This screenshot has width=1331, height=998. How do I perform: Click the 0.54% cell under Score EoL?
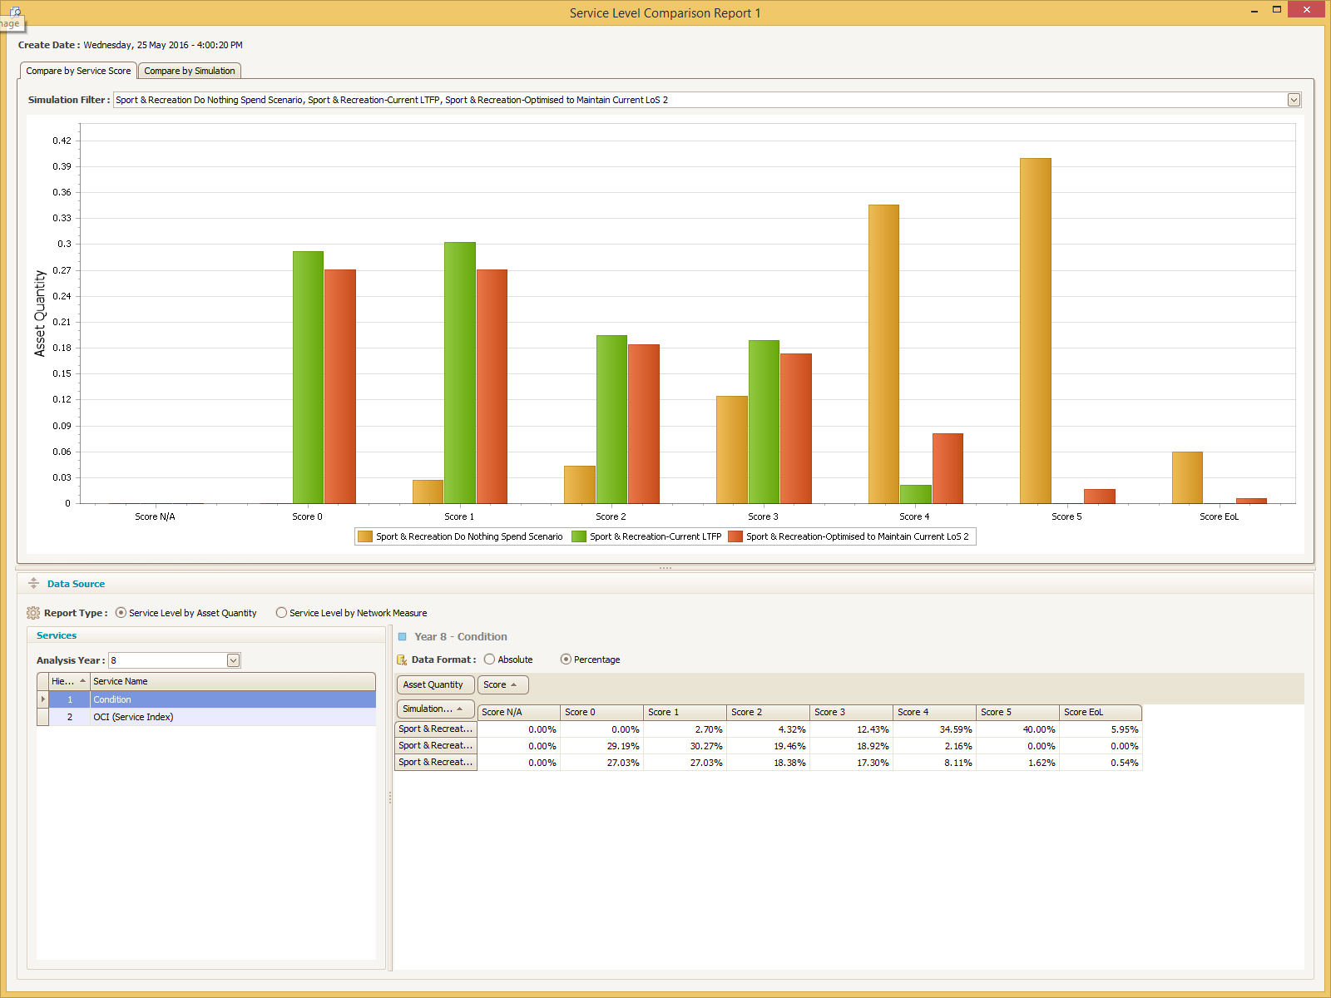tap(1101, 763)
